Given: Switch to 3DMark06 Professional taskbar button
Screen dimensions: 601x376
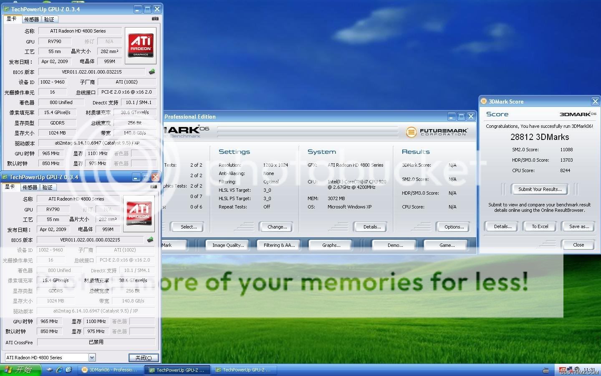Looking at the screenshot, I should pos(110,370).
